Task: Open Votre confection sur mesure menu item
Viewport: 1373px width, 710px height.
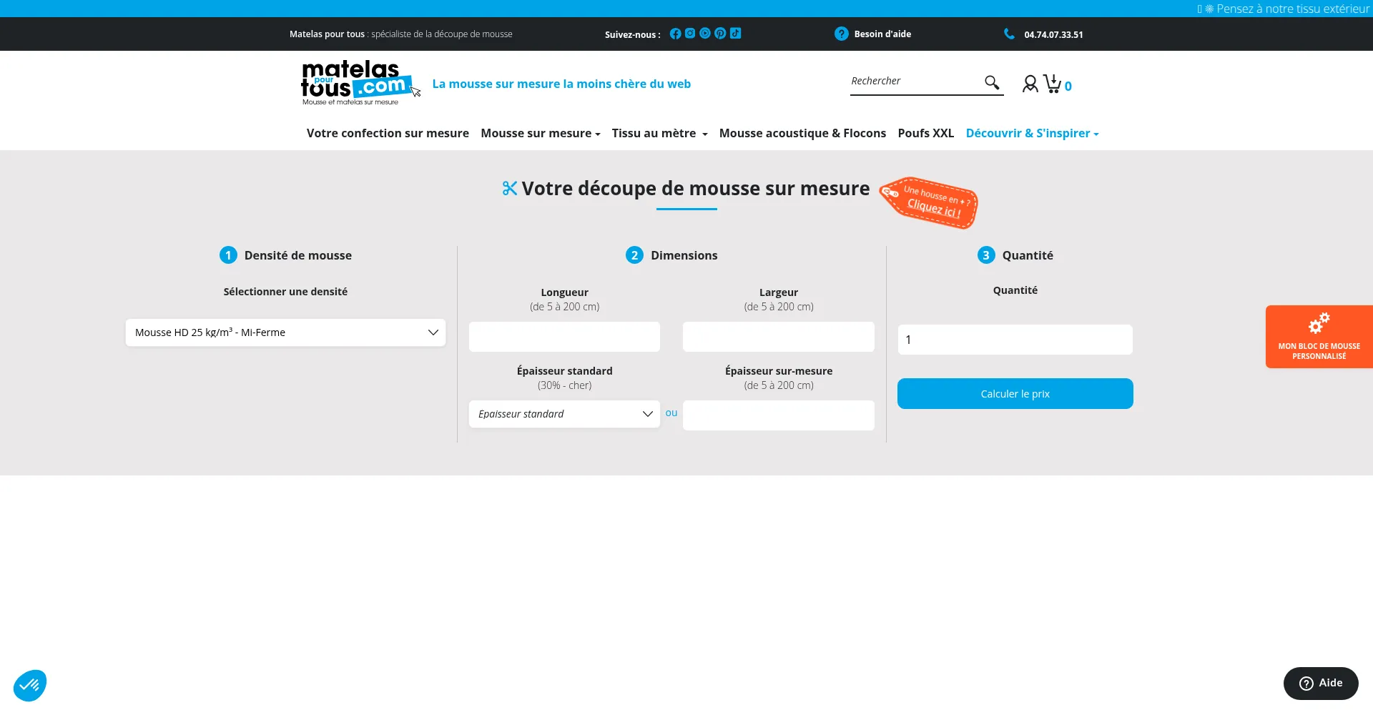Action: (388, 134)
